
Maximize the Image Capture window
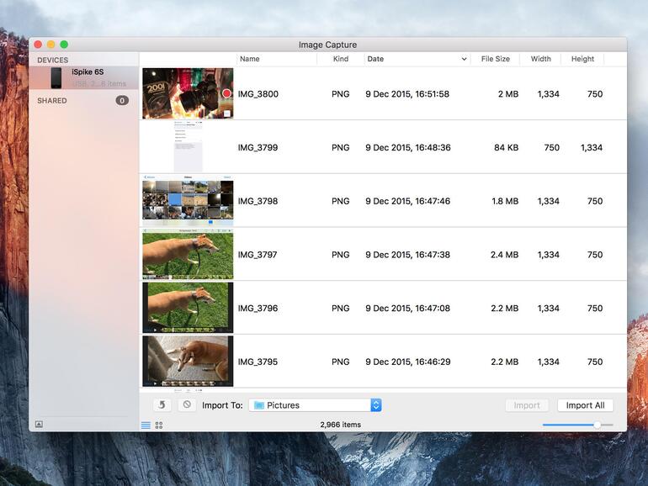pyautogui.click(x=65, y=45)
